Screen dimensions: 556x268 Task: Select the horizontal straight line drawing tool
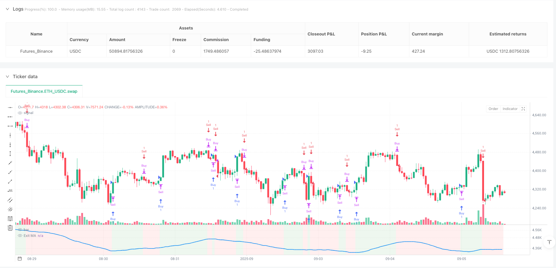(10, 107)
